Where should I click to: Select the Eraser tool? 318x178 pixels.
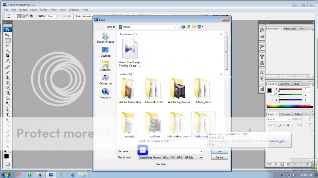(7, 88)
